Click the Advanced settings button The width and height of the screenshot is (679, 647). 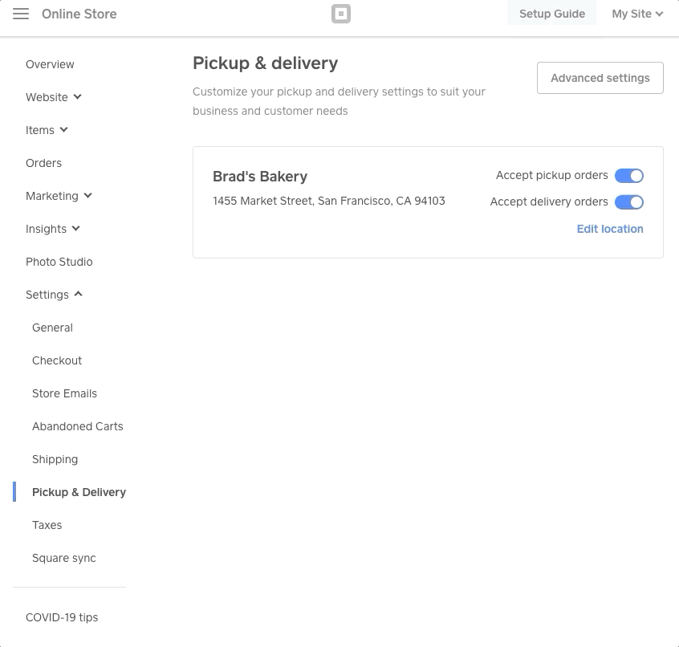click(x=600, y=78)
